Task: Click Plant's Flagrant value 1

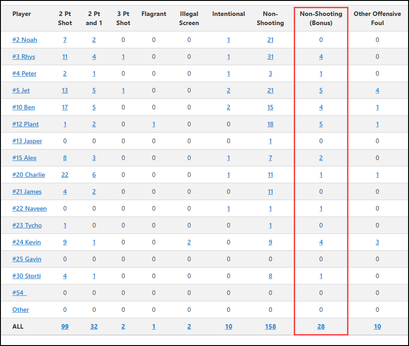Action: click(153, 124)
